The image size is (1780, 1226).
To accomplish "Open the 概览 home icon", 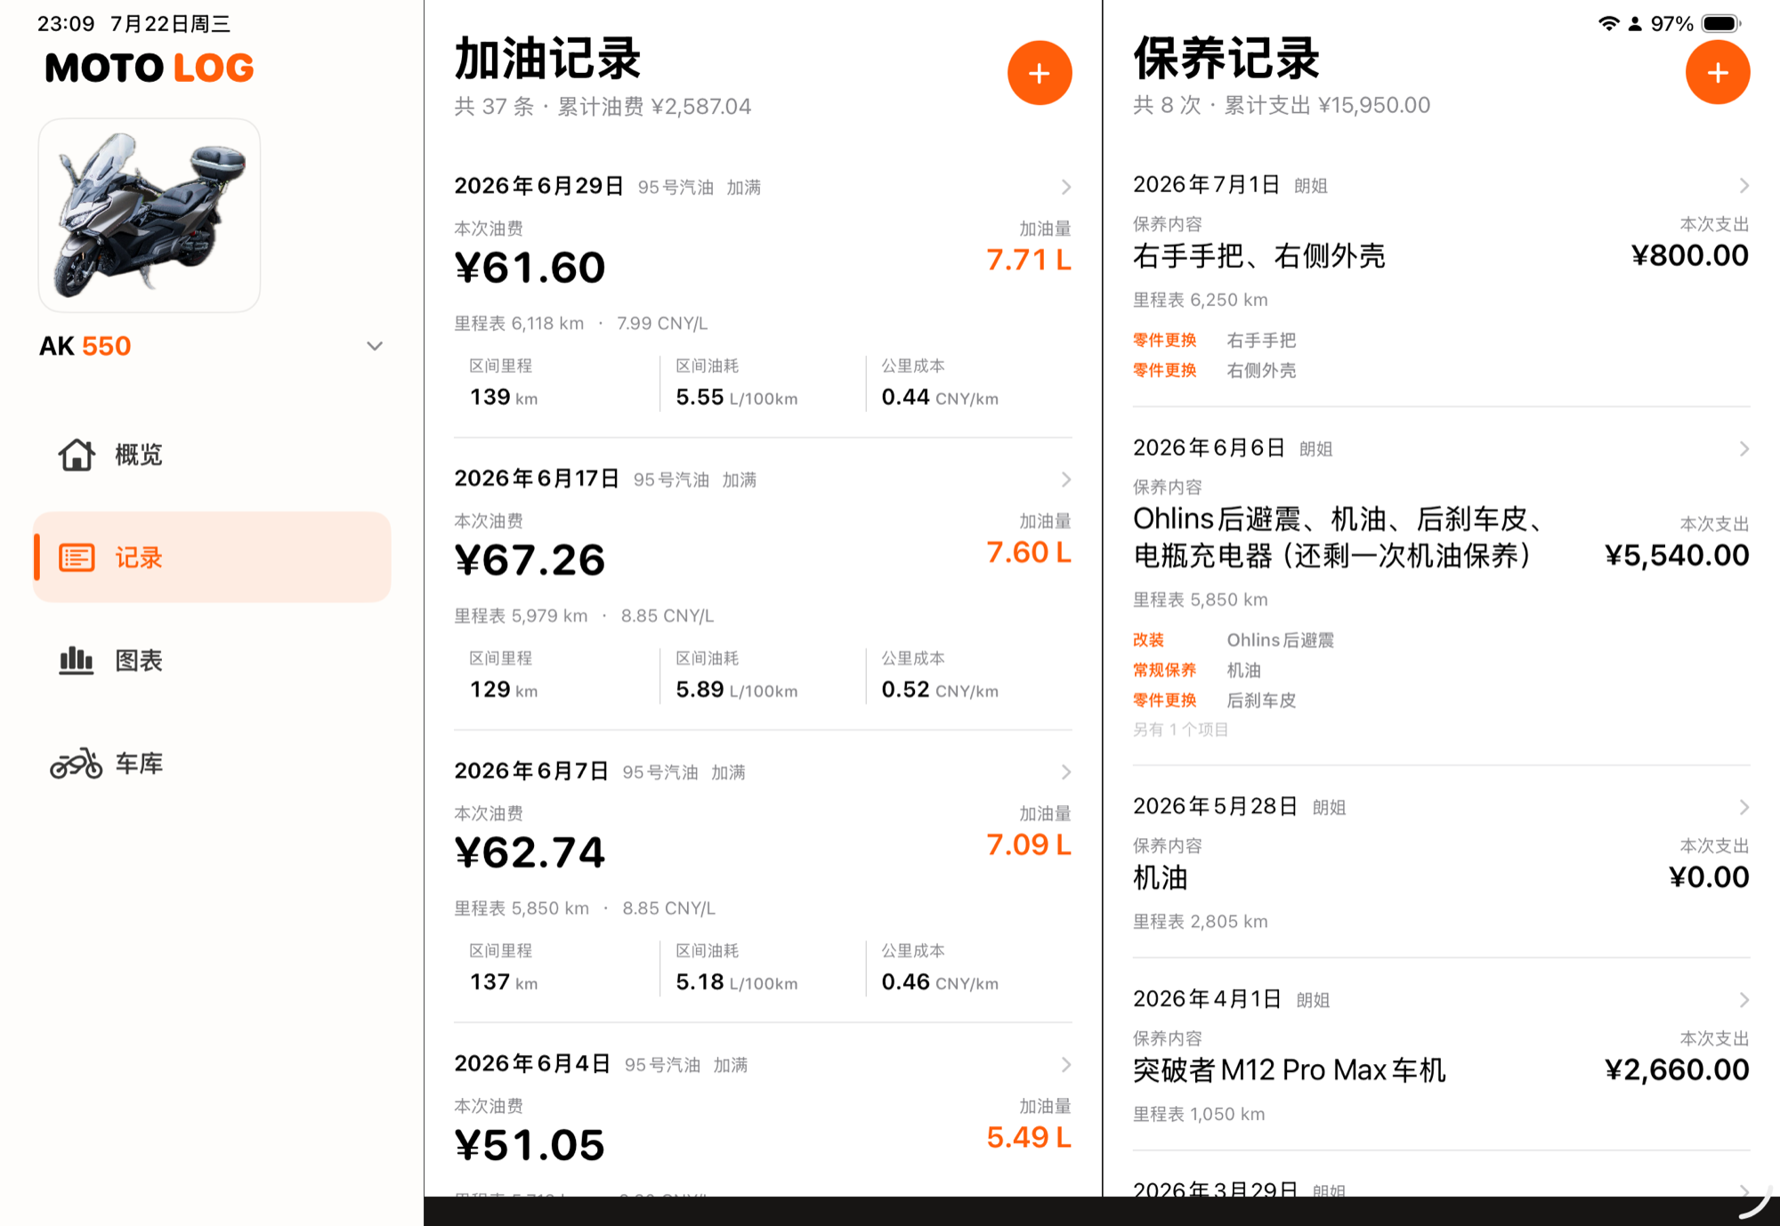I will [77, 455].
